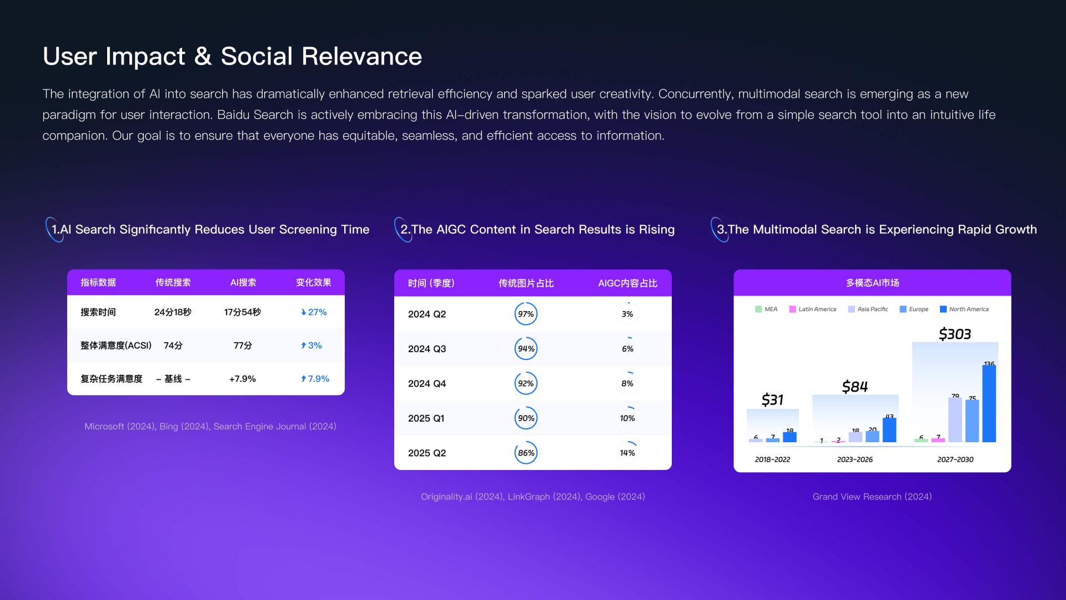
Task: Click the 指标数据 column header
Action: coord(98,282)
